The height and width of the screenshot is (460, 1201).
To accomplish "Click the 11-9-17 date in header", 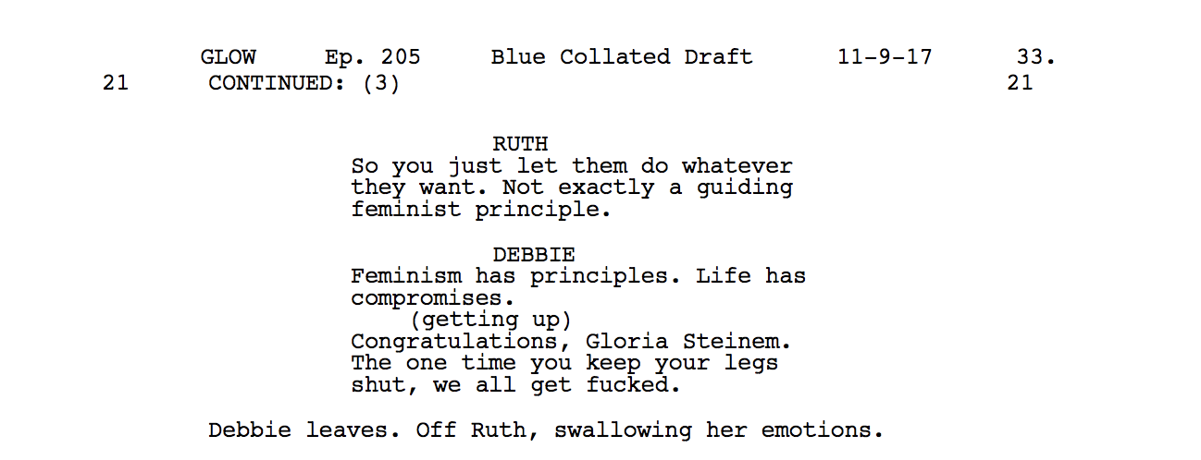I will [x=885, y=57].
